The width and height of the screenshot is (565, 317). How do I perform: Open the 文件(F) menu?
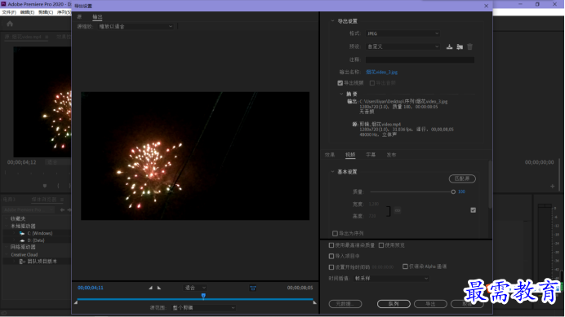[x=9, y=12]
